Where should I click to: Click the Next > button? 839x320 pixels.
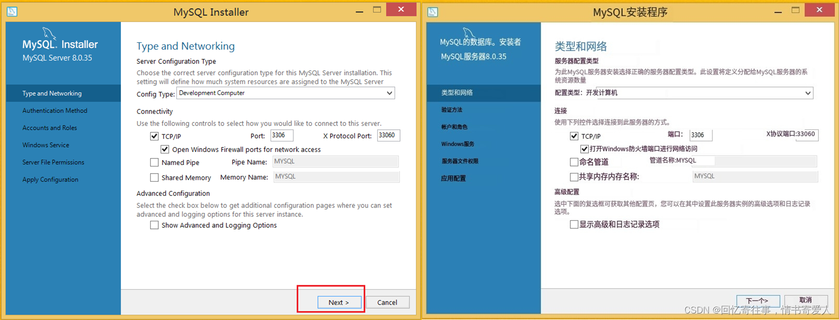(x=339, y=302)
